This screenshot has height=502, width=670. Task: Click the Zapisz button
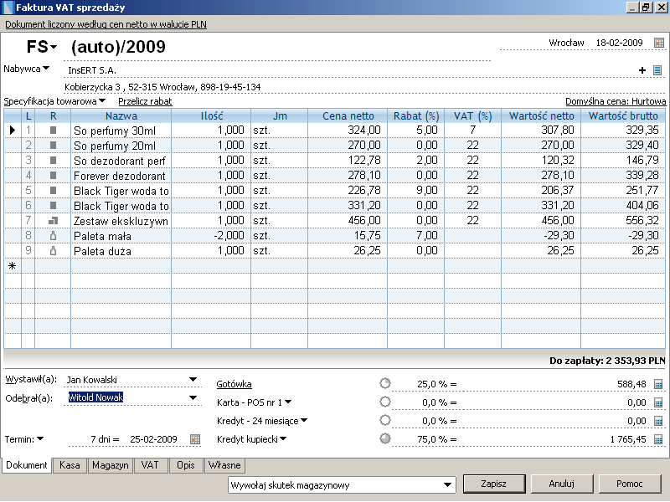(x=494, y=484)
